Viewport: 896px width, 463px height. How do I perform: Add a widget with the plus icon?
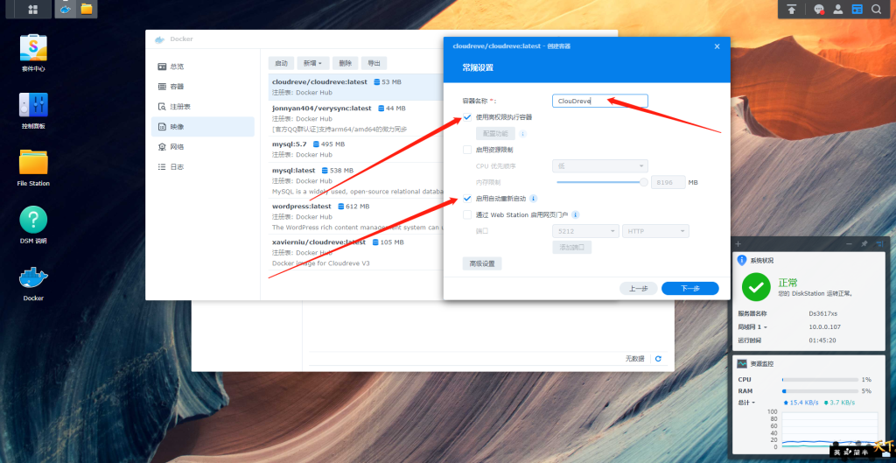(x=738, y=243)
